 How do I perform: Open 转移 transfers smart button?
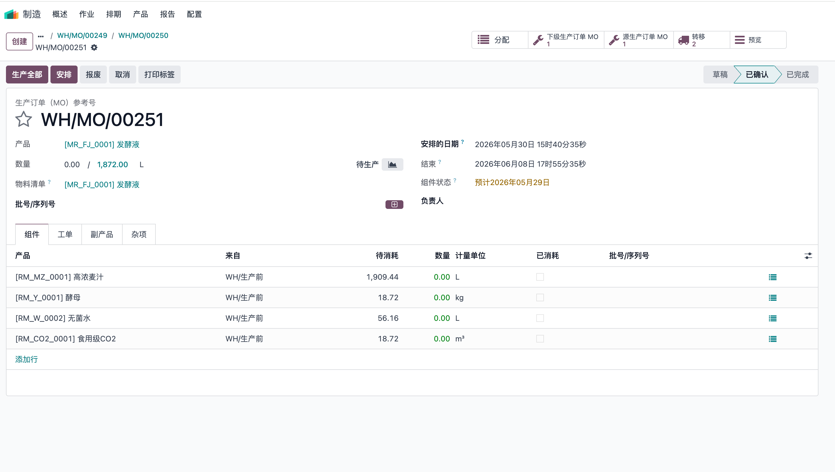[702, 40]
